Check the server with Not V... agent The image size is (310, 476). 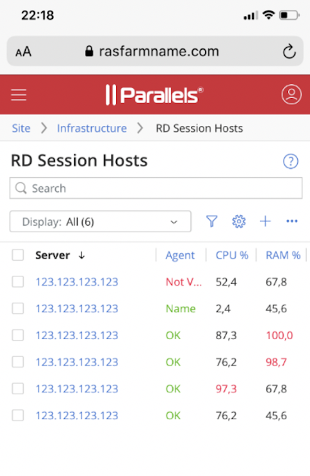click(x=18, y=282)
